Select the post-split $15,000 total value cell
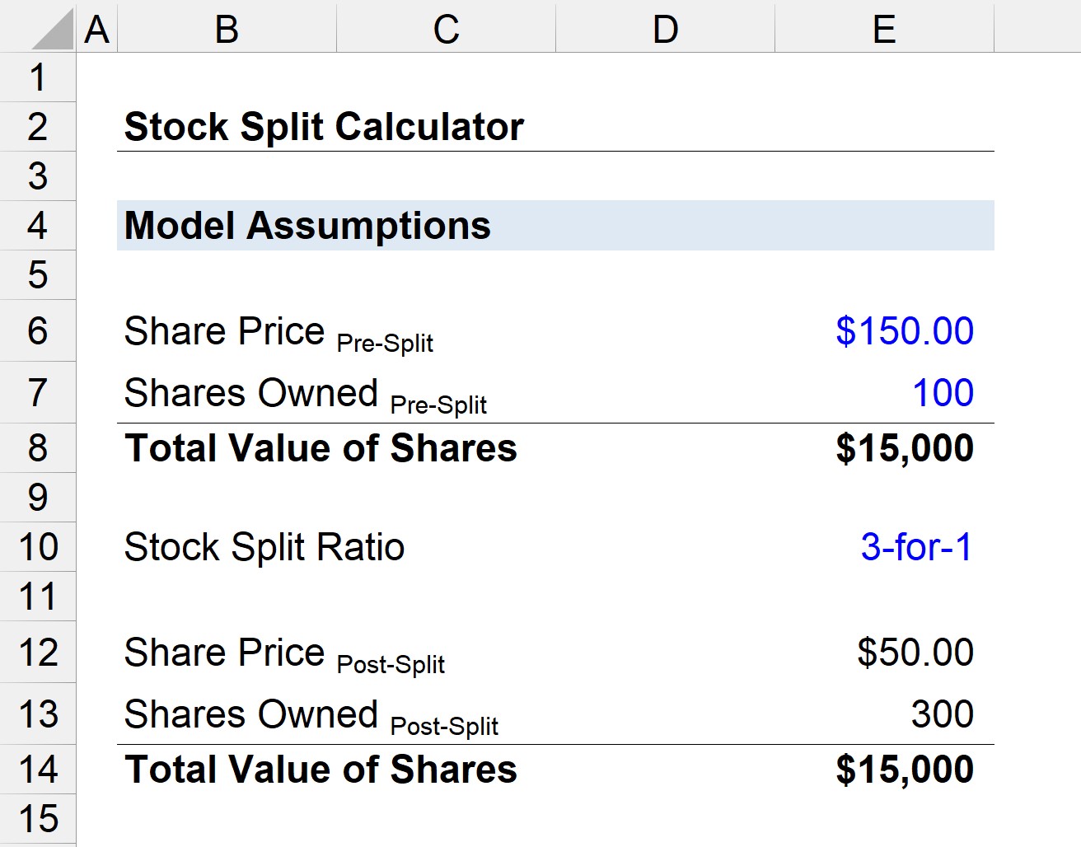Image resolution: width=1081 pixels, height=847 pixels. point(904,770)
